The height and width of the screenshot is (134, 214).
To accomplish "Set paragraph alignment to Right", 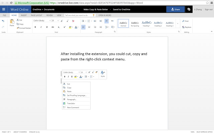I will [x=95, y=27].
